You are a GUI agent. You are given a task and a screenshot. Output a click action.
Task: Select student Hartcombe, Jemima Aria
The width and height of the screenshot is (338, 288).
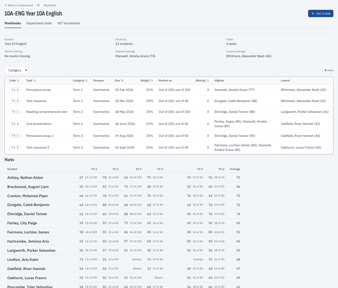point(28,241)
